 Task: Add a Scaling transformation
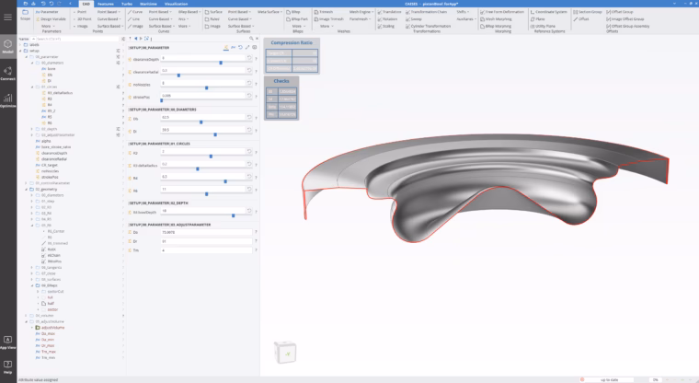tap(386, 27)
